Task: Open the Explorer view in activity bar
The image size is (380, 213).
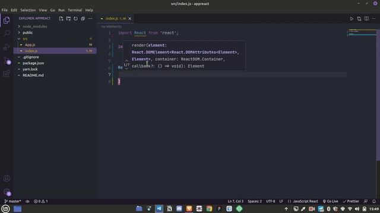Action: pos(7,20)
